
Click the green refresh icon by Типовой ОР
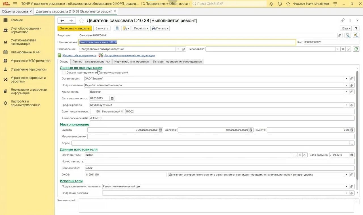(x=356, y=49)
